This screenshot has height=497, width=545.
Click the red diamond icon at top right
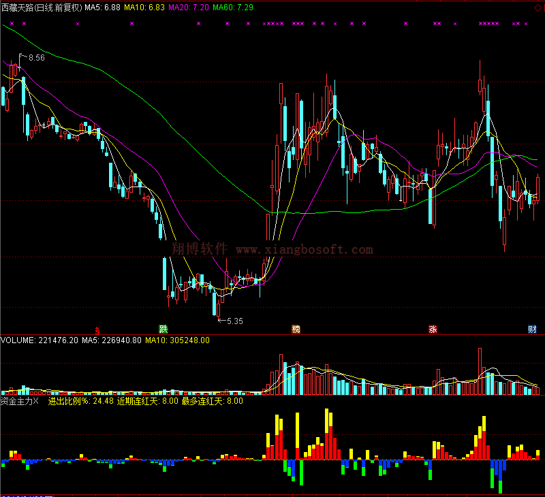538,8
